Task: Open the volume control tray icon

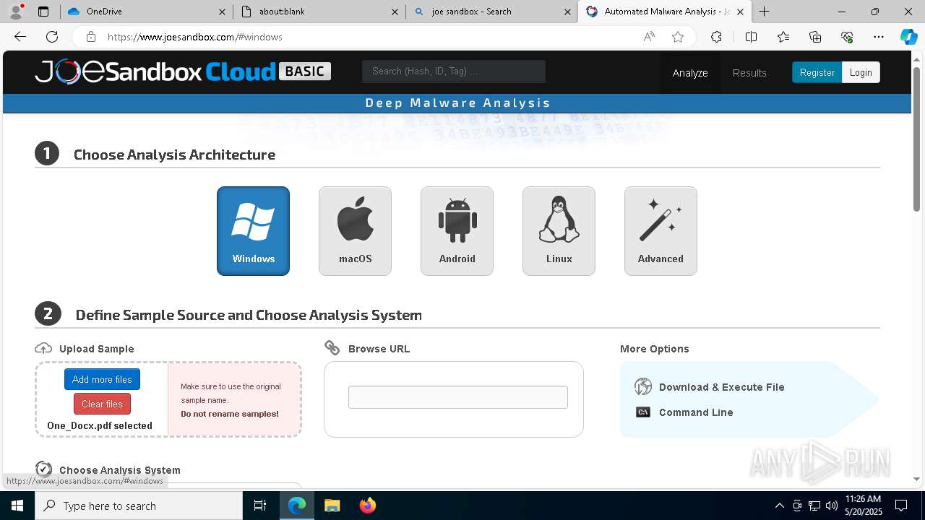Action: [832, 506]
